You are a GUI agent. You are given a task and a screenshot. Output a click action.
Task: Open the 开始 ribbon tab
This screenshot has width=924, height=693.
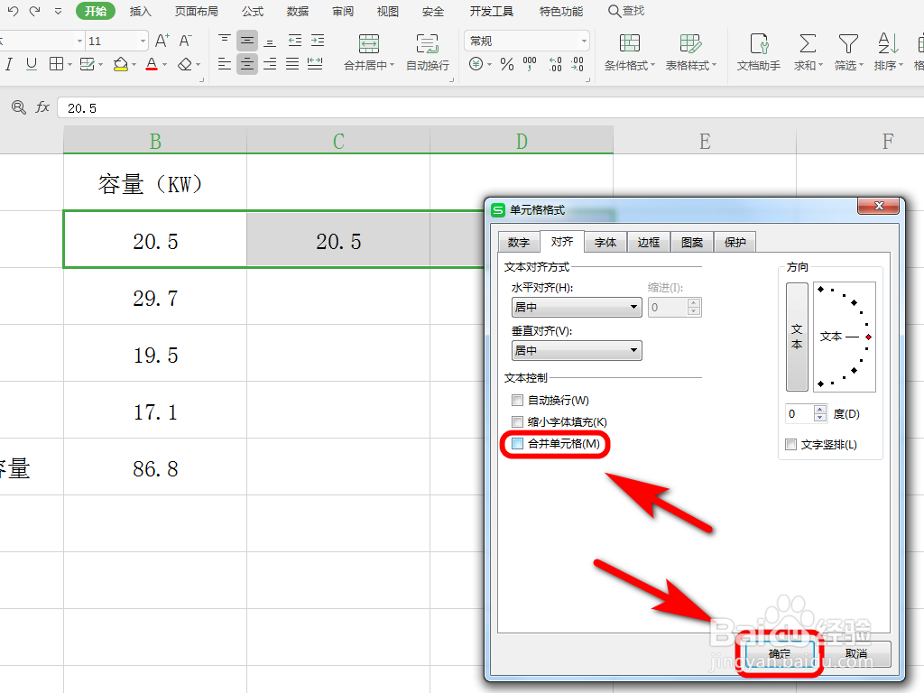pyautogui.click(x=95, y=11)
